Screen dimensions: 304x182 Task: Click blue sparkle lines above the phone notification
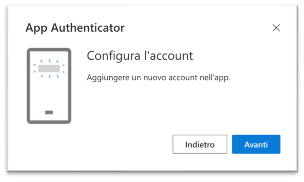[49, 61]
